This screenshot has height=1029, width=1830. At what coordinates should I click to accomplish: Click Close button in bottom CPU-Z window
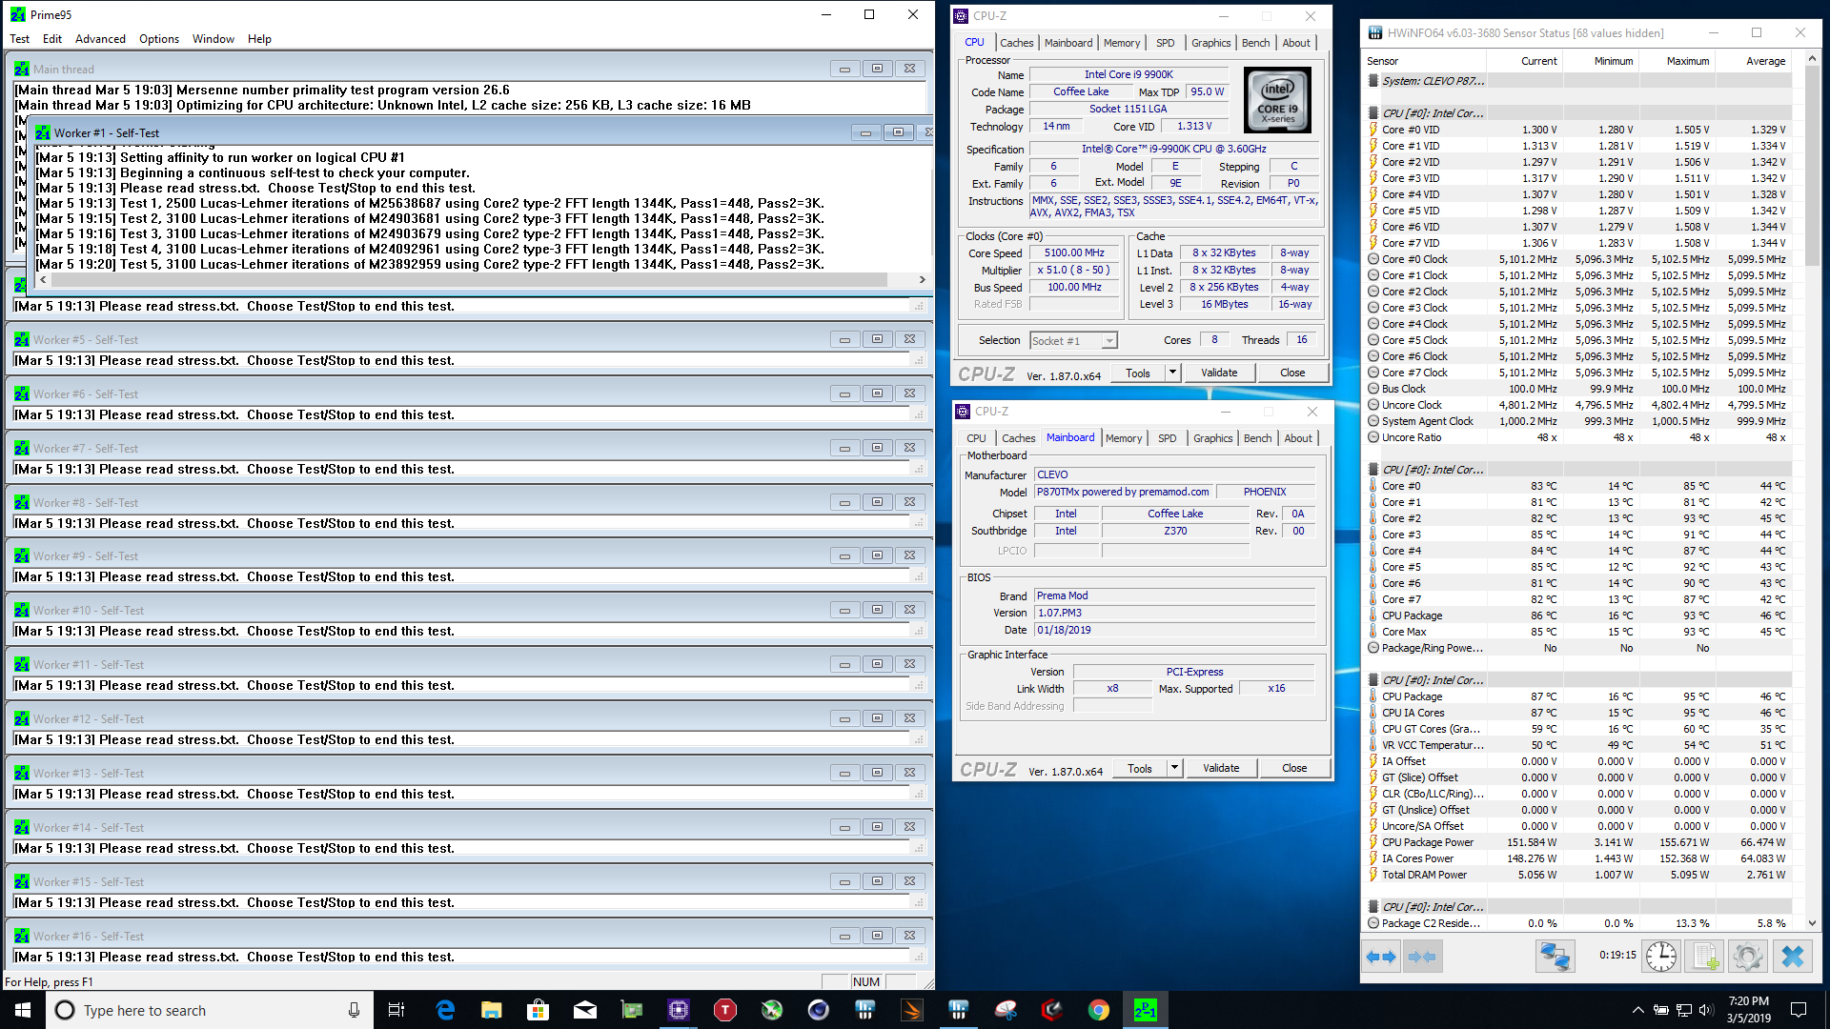[x=1294, y=768]
